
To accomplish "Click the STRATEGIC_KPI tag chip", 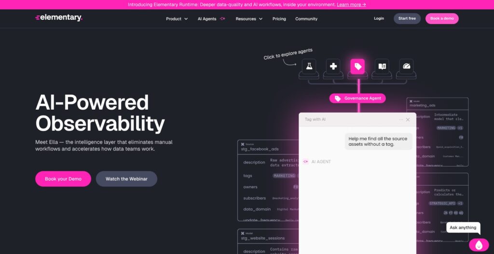I will (442, 203).
